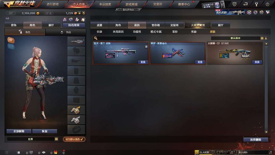This screenshot has height=155, width=275.
Task: Click the power icon to exit game
Action: [267, 4]
